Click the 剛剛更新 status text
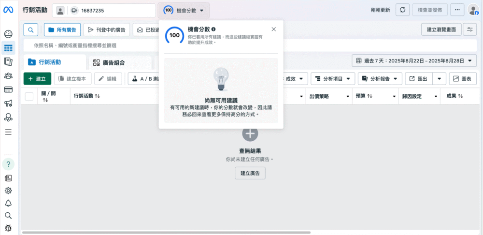The image size is (483, 235). (x=381, y=10)
